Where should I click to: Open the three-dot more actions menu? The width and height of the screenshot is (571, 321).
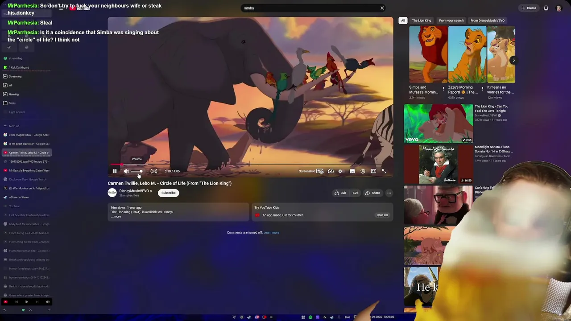tap(389, 193)
